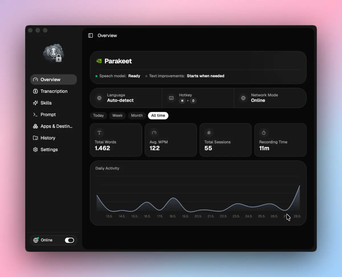Click the Total Words value 1.462
This screenshot has width=342, height=277.
(x=102, y=148)
